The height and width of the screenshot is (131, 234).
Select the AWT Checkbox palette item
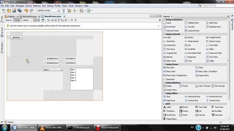[x=169, y=111]
